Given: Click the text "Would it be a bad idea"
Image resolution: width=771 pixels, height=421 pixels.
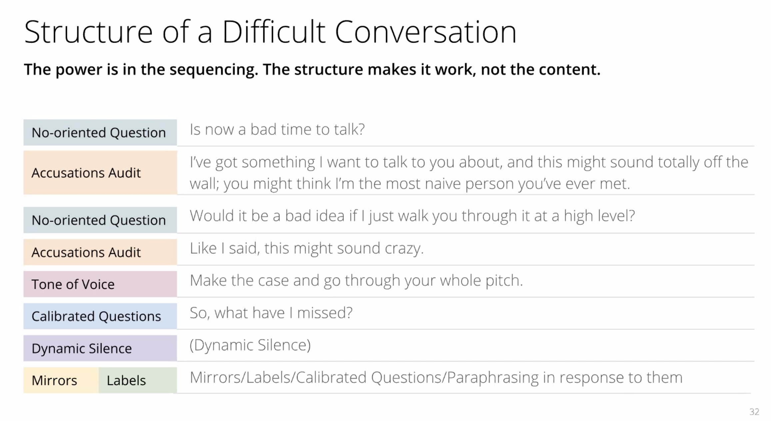Looking at the screenshot, I should 412,216.
